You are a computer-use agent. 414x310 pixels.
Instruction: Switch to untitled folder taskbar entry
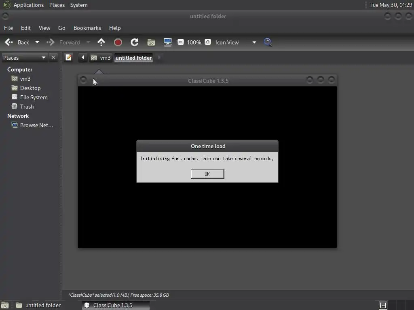[x=38, y=305]
